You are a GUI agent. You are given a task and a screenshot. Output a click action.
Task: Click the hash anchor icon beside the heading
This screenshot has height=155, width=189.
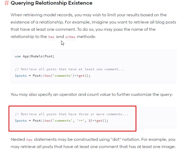7,3
